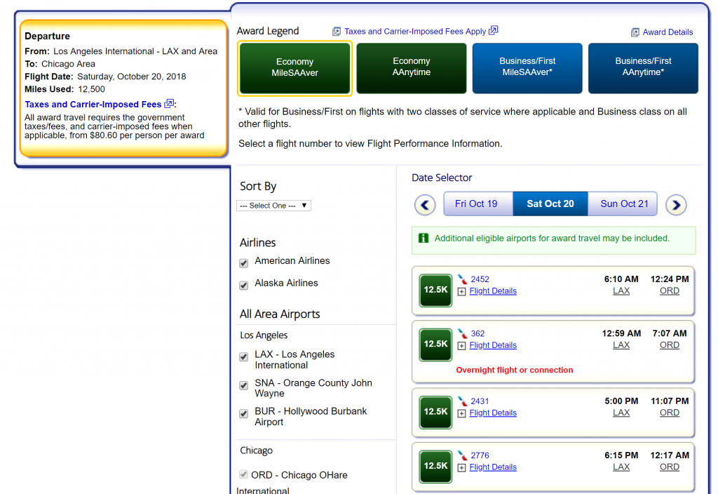The width and height of the screenshot is (718, 494).
Task: Click LAX under 12:59 AM departure
Action: [621, 345]
